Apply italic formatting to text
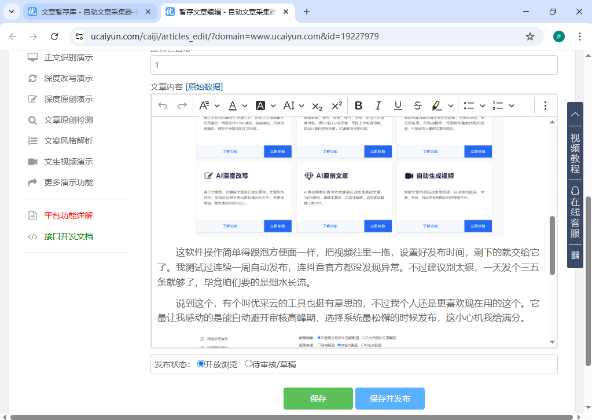This screenshot has width=592, height=420. (378, 105)
